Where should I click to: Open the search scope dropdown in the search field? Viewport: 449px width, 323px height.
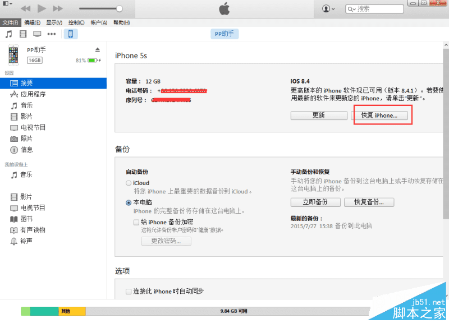pos(351,8)
